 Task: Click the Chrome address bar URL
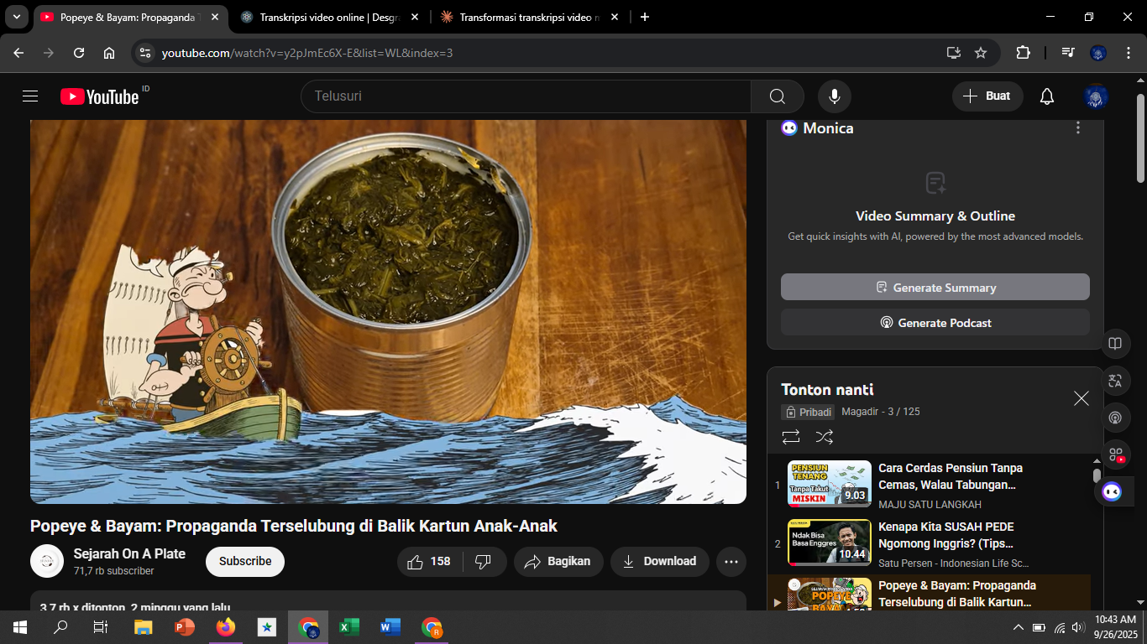(x=307, y=53)
